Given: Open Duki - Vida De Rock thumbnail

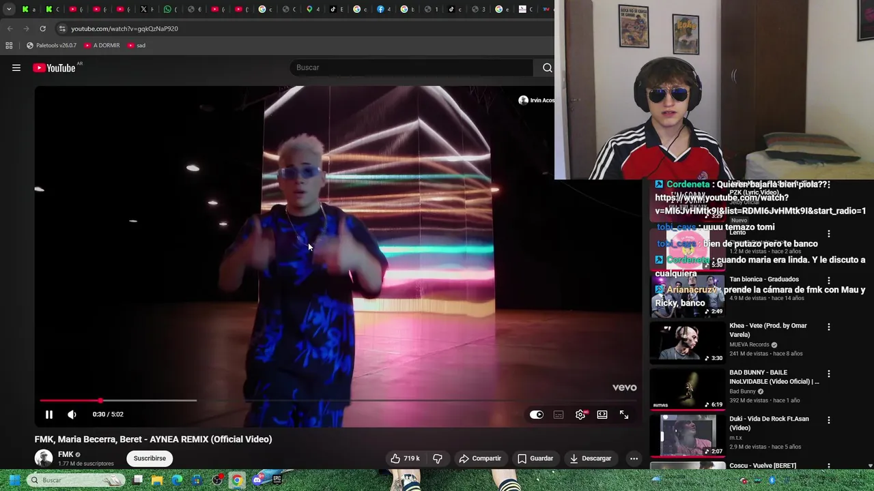Looking at the screenshot, I should click(688, 436).
